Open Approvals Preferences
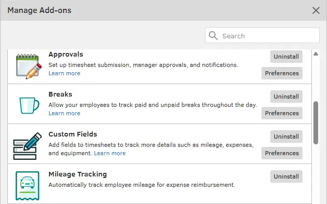This screenshot has height=204, width=327. point(282,73)
